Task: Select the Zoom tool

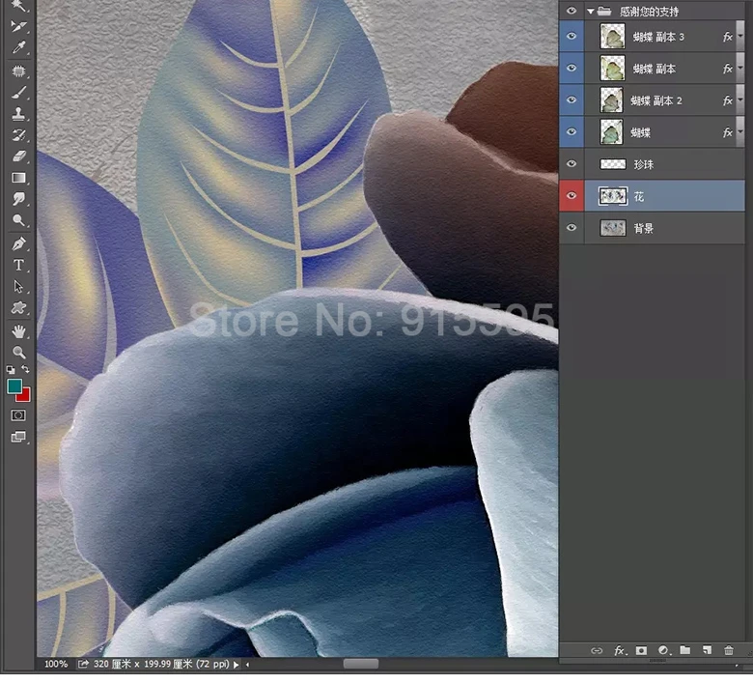Action: (18, 353)
